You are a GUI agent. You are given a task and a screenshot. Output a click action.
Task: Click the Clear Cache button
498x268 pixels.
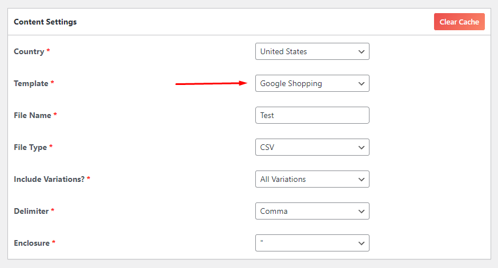pos(459,22)
